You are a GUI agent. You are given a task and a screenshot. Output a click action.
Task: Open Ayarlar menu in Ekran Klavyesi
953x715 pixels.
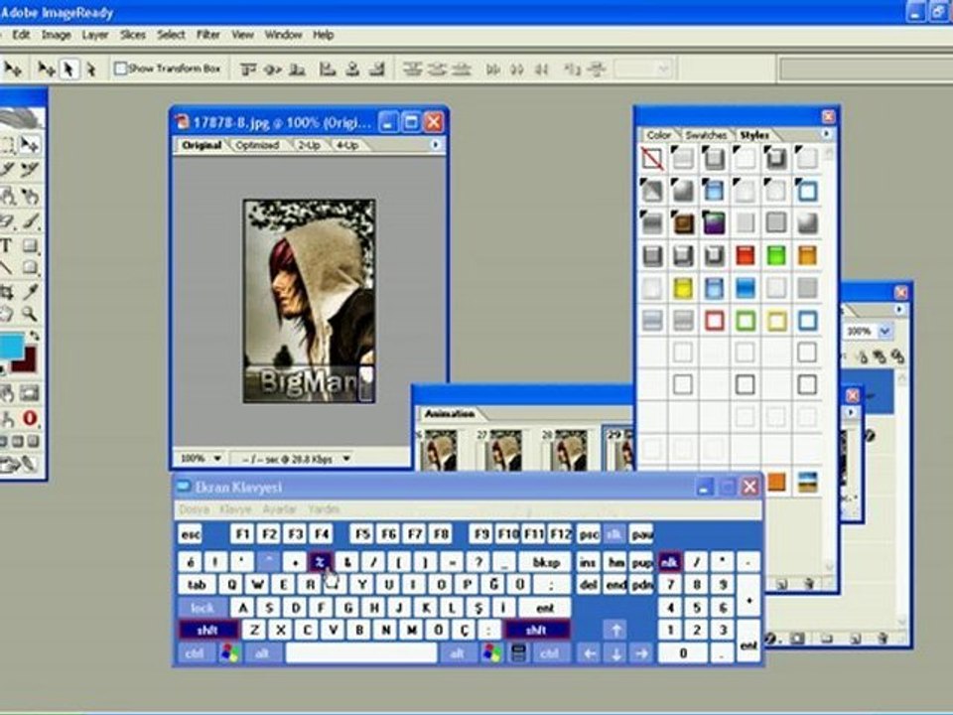[x=280, y=509]
